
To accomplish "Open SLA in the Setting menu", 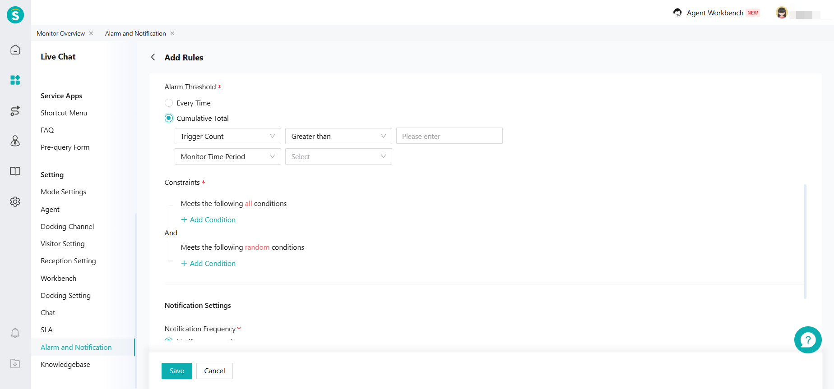I will point(46,330).
